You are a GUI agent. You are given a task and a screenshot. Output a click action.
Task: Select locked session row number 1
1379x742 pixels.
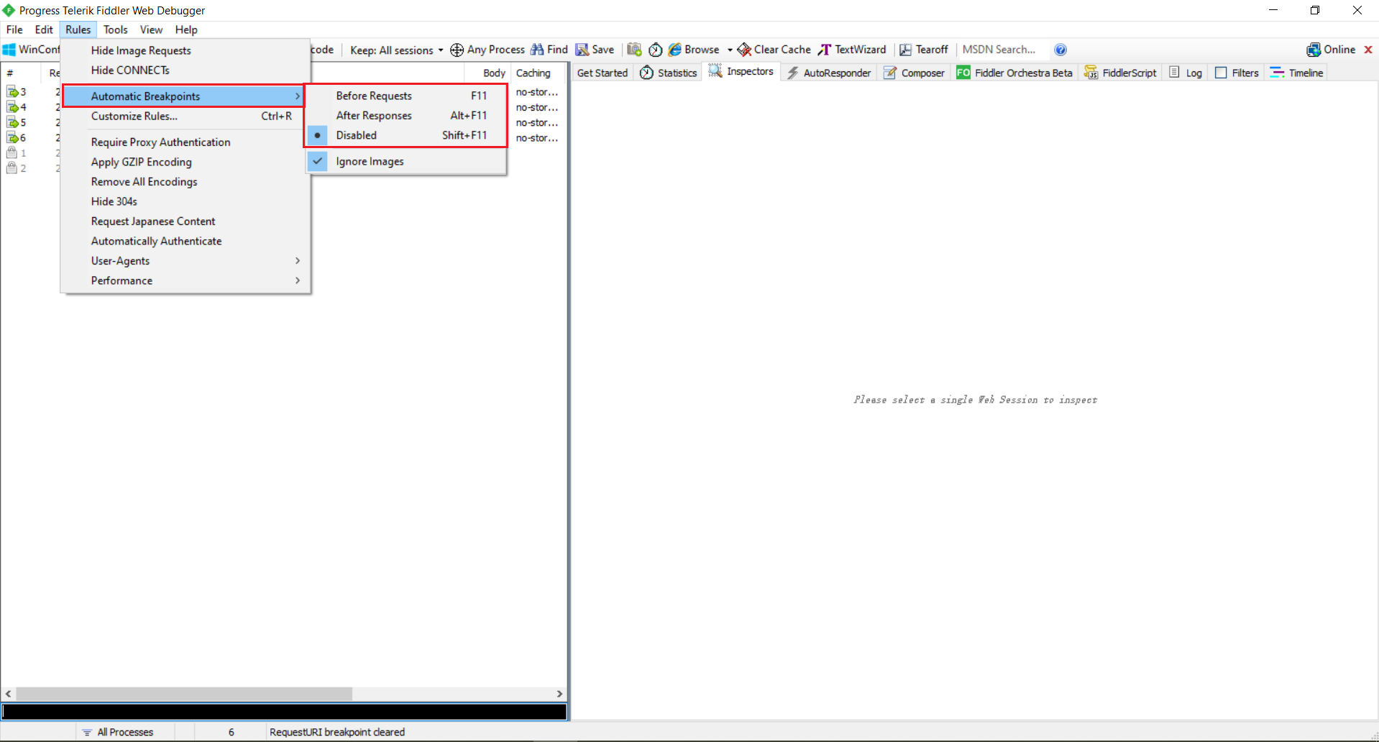pos(17,152)
